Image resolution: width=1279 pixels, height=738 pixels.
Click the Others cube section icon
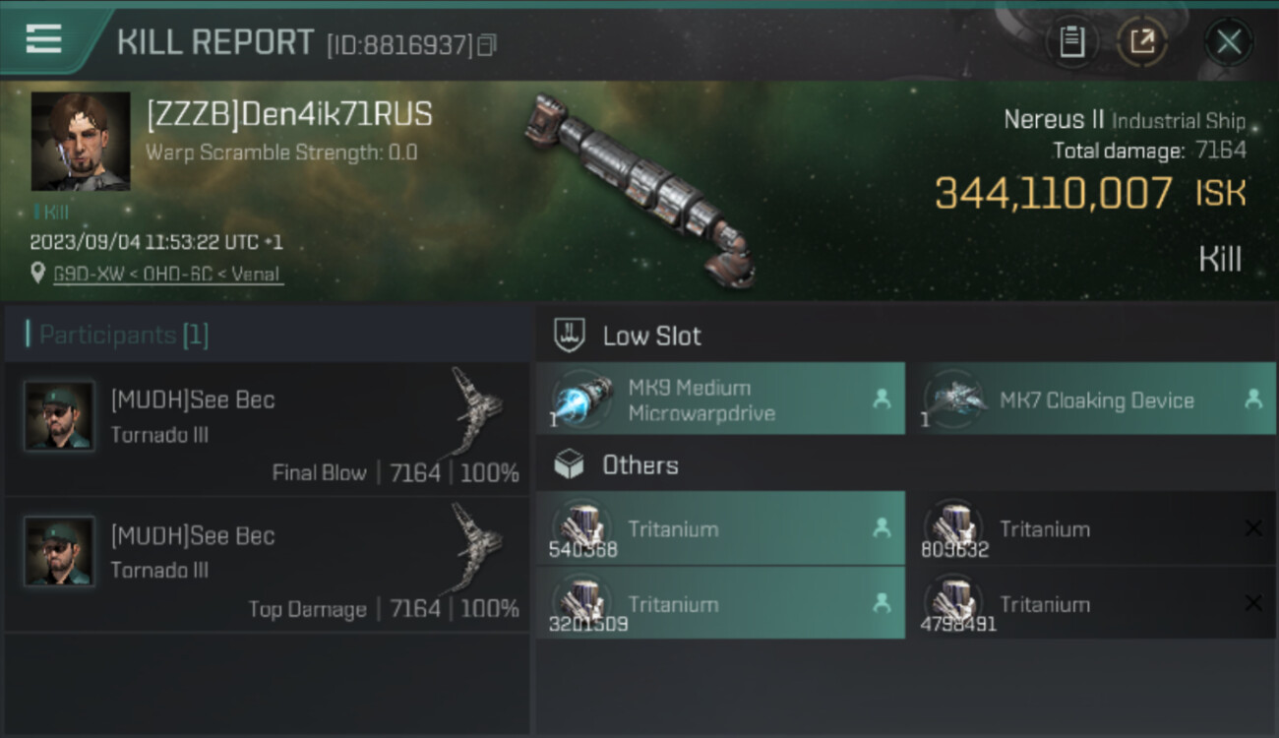point(570,464)
